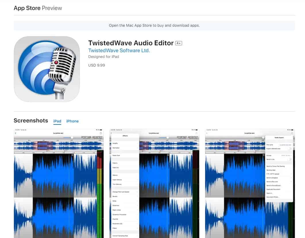
Task: Enable the Export selected area toggle
Action: [x=290, y=149]
